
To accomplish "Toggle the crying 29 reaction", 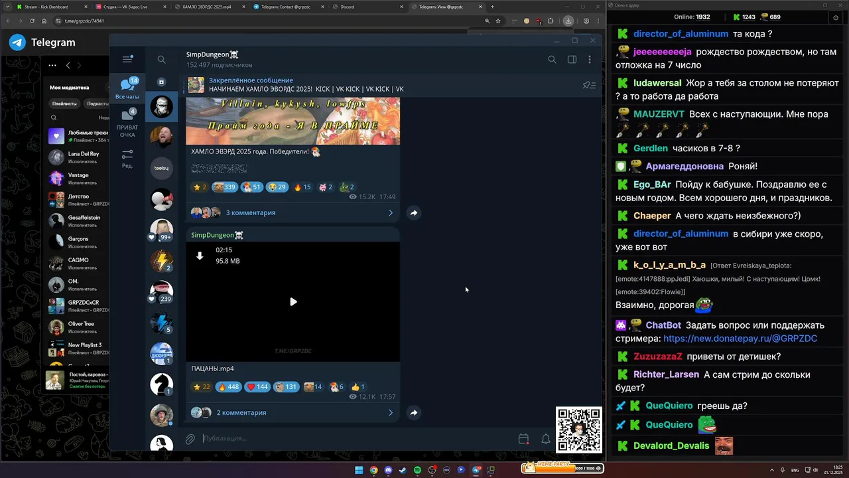I will coord(277,187).
